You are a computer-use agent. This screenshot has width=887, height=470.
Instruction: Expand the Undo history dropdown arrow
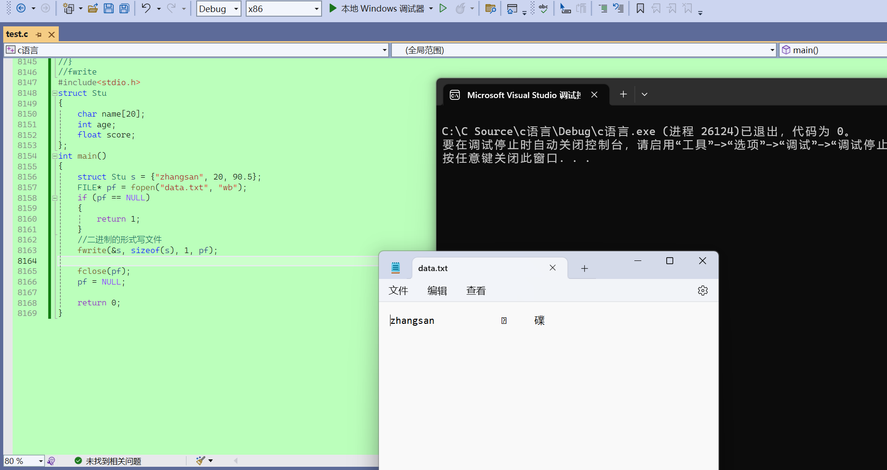[x=158, y=8]
